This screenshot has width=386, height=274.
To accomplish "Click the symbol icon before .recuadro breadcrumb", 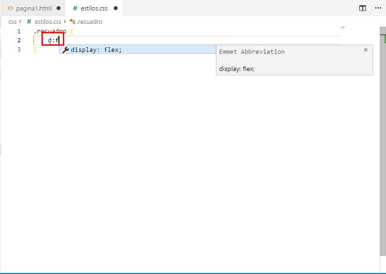I will tap(73, 21).
